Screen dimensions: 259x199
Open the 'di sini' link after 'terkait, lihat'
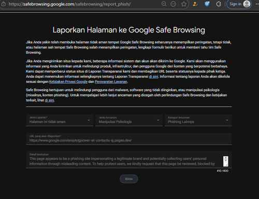click(x=50, y=100)
